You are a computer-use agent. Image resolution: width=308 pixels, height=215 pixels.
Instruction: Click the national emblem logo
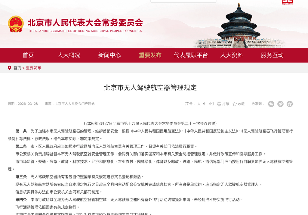(16, 24)
